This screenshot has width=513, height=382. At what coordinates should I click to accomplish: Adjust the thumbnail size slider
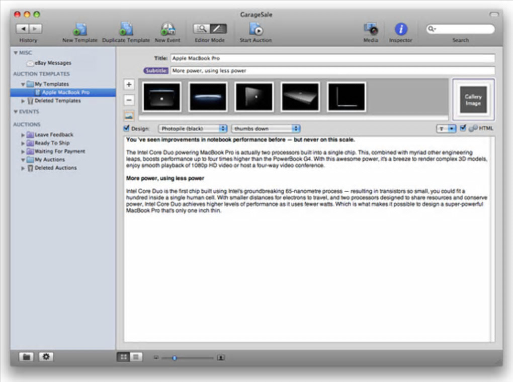(x=175, y=358)
